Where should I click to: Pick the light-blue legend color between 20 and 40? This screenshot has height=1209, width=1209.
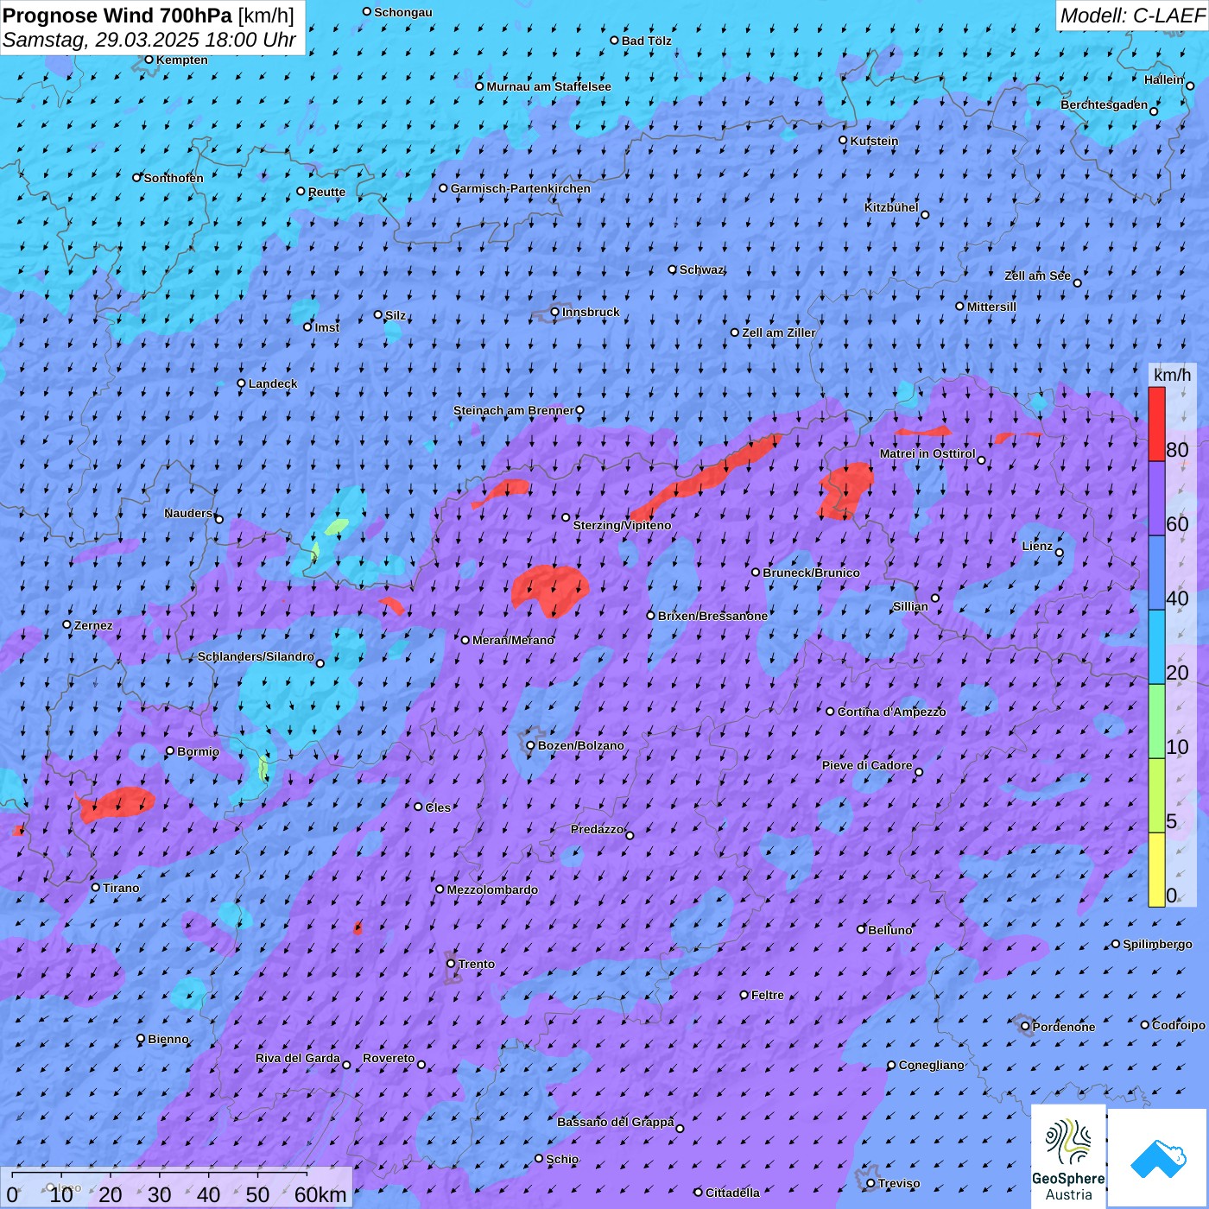(1156, 648)
